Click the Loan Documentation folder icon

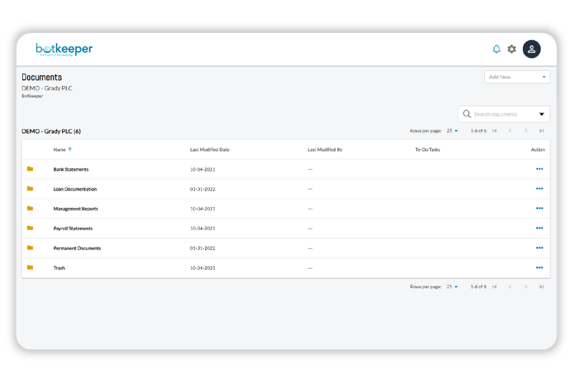(30, 188)
